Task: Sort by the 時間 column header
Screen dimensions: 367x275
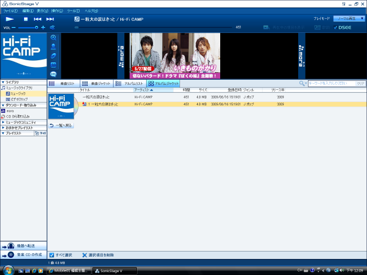Action: click(186, 90)
